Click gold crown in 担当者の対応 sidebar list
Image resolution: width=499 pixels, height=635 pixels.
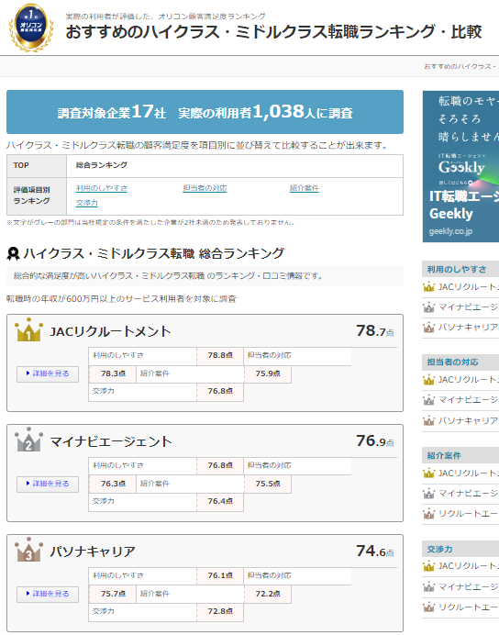click(x=428, y=380)
